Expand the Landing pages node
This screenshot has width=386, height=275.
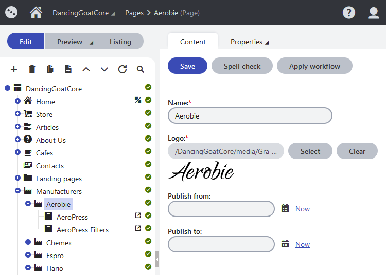(17, 178)
